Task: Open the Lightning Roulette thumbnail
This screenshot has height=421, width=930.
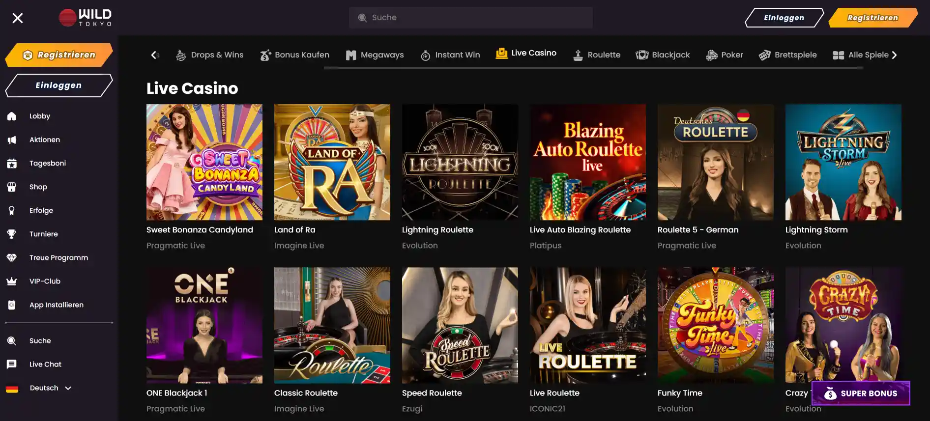Action: pos(460,162)
